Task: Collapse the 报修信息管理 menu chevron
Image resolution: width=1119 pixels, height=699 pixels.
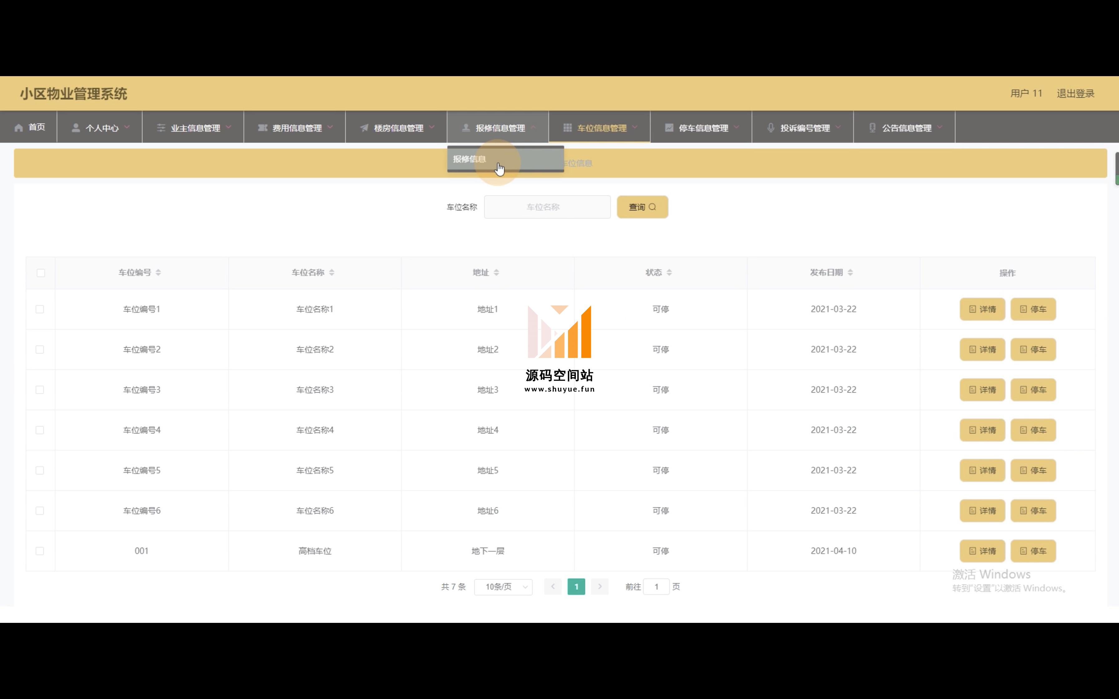Action: (x=533, y=127)
